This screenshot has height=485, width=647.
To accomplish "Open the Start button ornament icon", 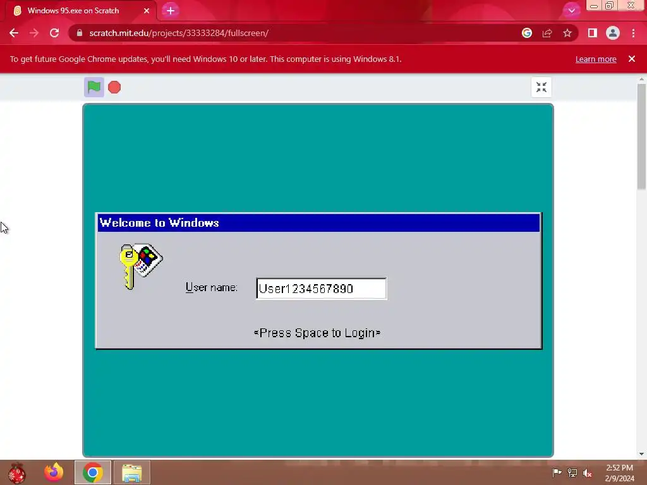I will point(16,472).
